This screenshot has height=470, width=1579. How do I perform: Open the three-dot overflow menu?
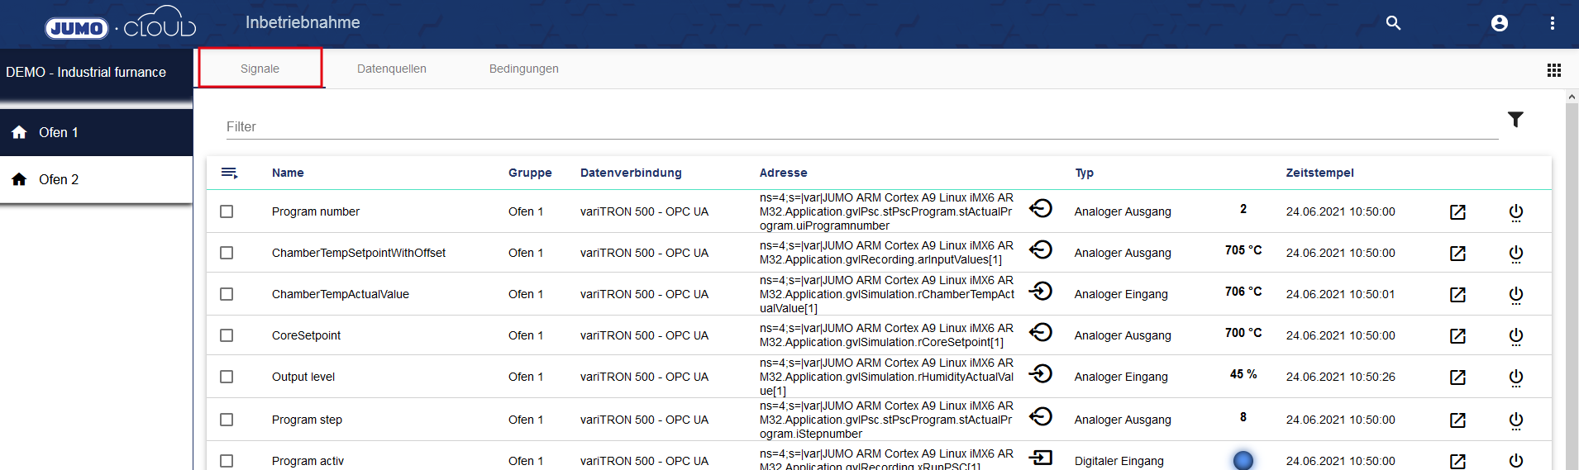pos(1552,23)
